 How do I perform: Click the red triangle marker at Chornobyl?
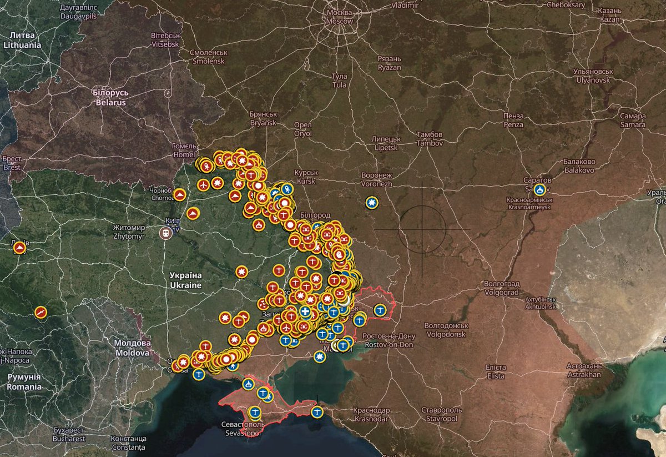pyautogui.click(x=179, y=195)
